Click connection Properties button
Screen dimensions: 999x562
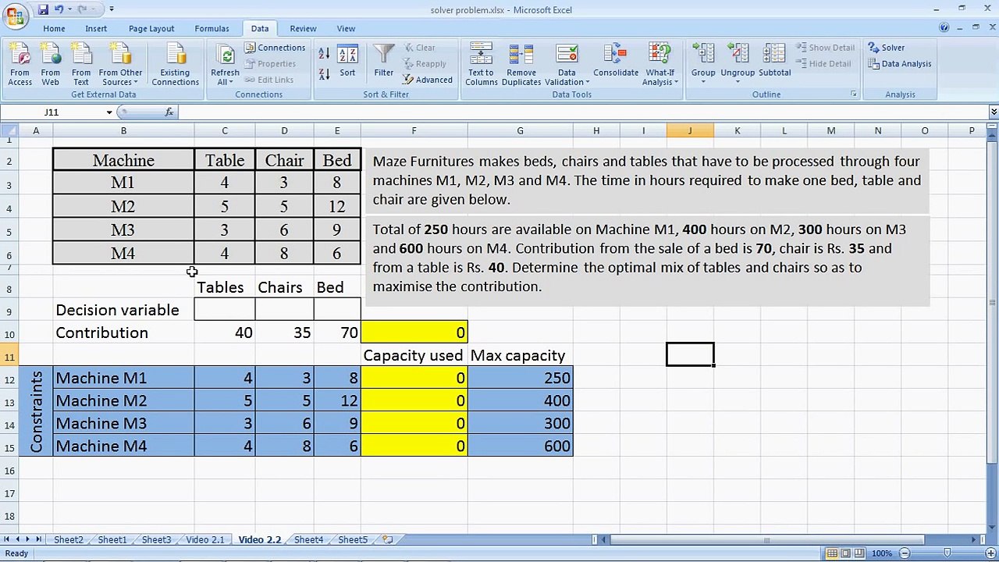pos(270,64)
